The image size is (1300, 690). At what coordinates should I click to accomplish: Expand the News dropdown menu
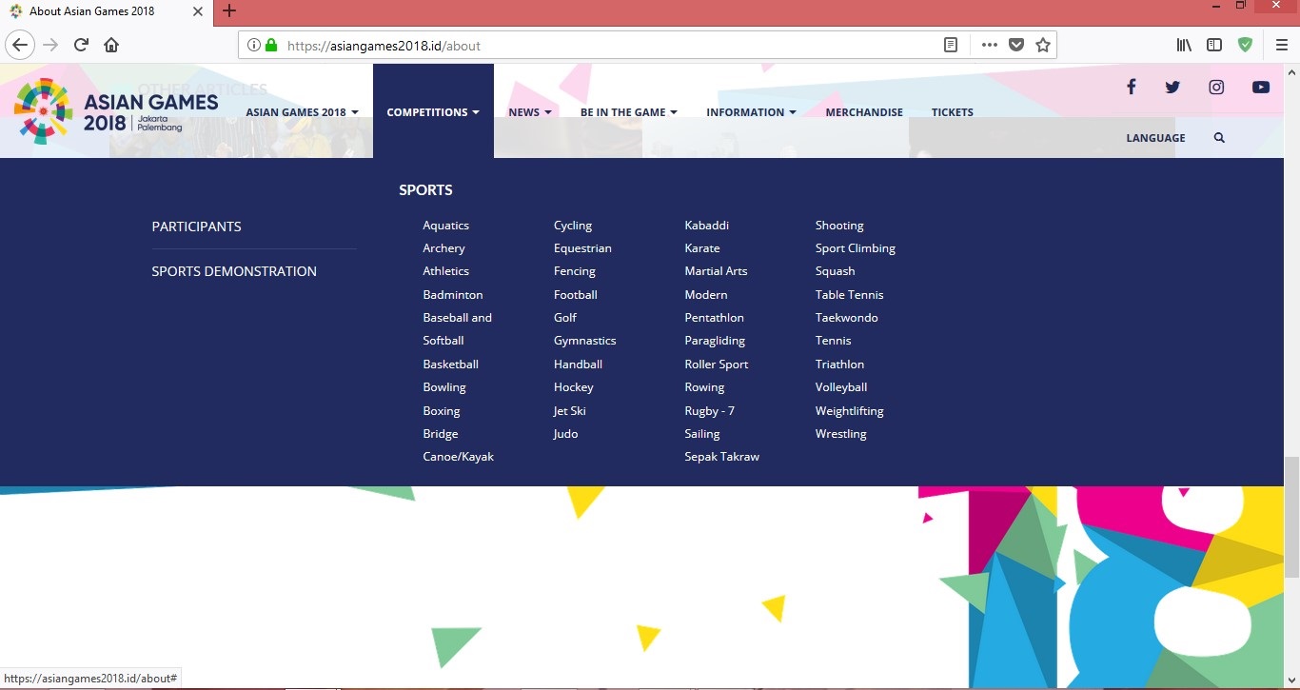click(530, 112)
